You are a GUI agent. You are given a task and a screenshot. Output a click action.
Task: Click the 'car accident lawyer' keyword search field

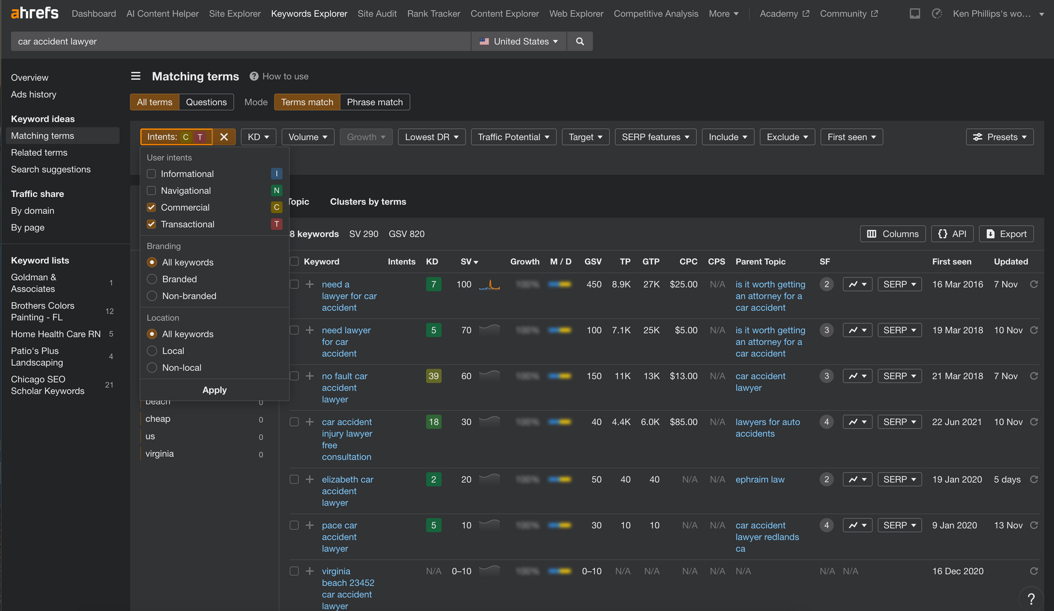[x=241, y=41]
